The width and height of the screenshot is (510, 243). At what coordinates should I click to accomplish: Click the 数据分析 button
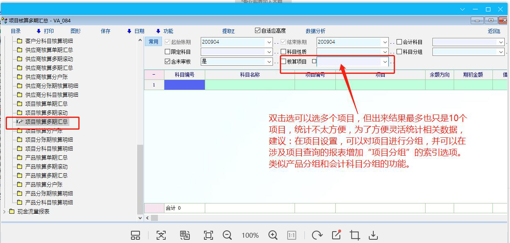click(315, 31)
